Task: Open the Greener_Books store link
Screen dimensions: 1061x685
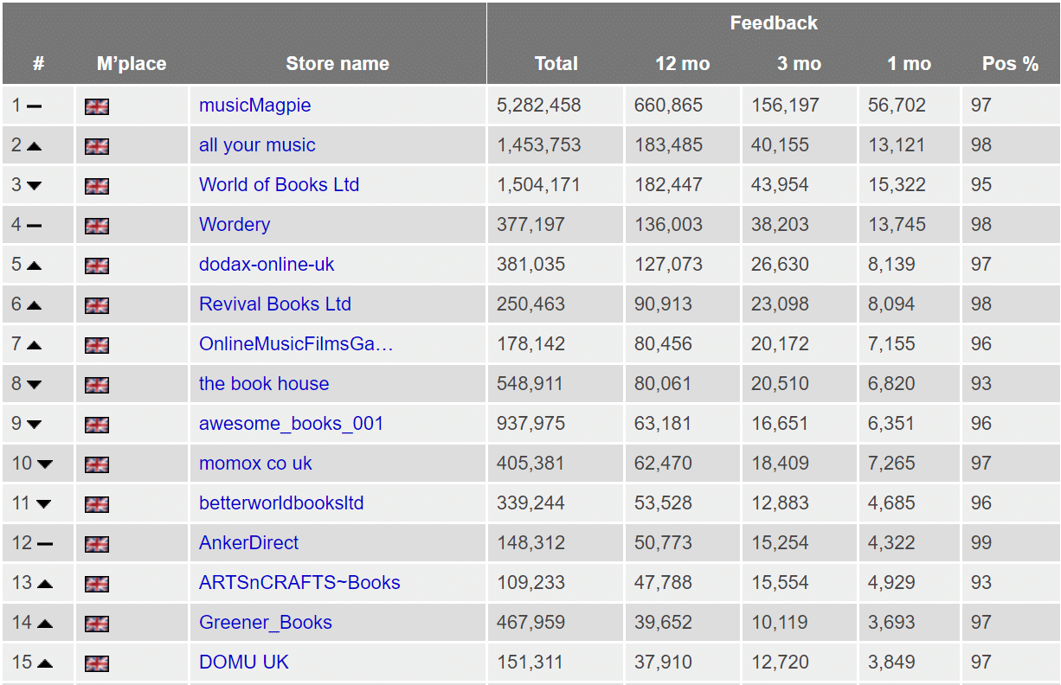Action: [266, 623]
